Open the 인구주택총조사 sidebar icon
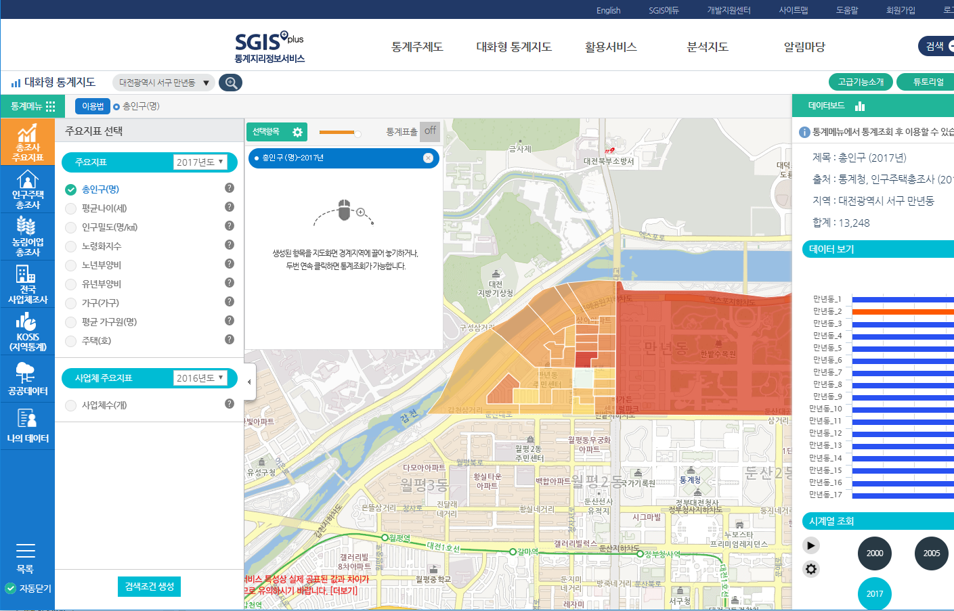 [27, 189]
